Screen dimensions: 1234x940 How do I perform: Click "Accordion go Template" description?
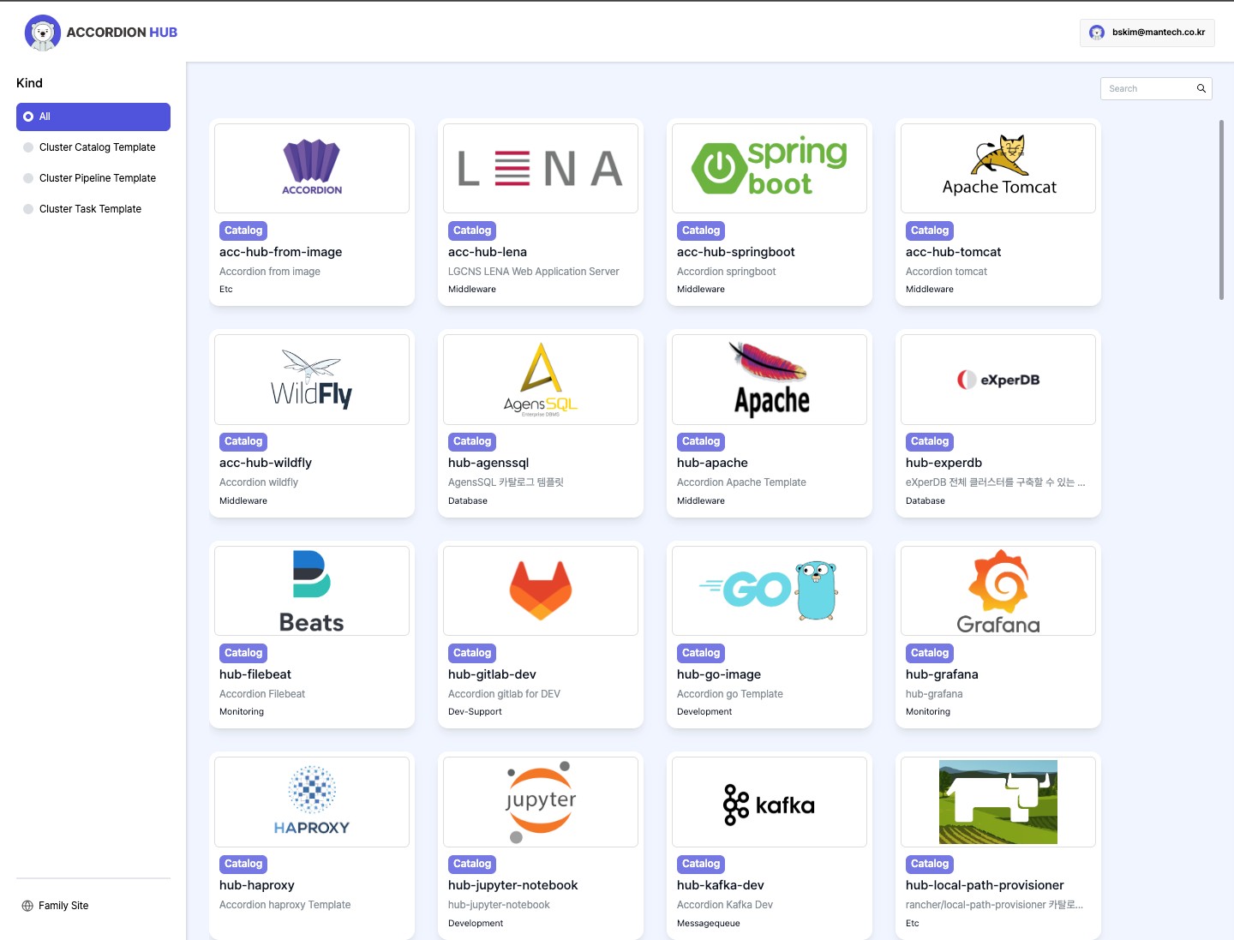coord(730,694)
